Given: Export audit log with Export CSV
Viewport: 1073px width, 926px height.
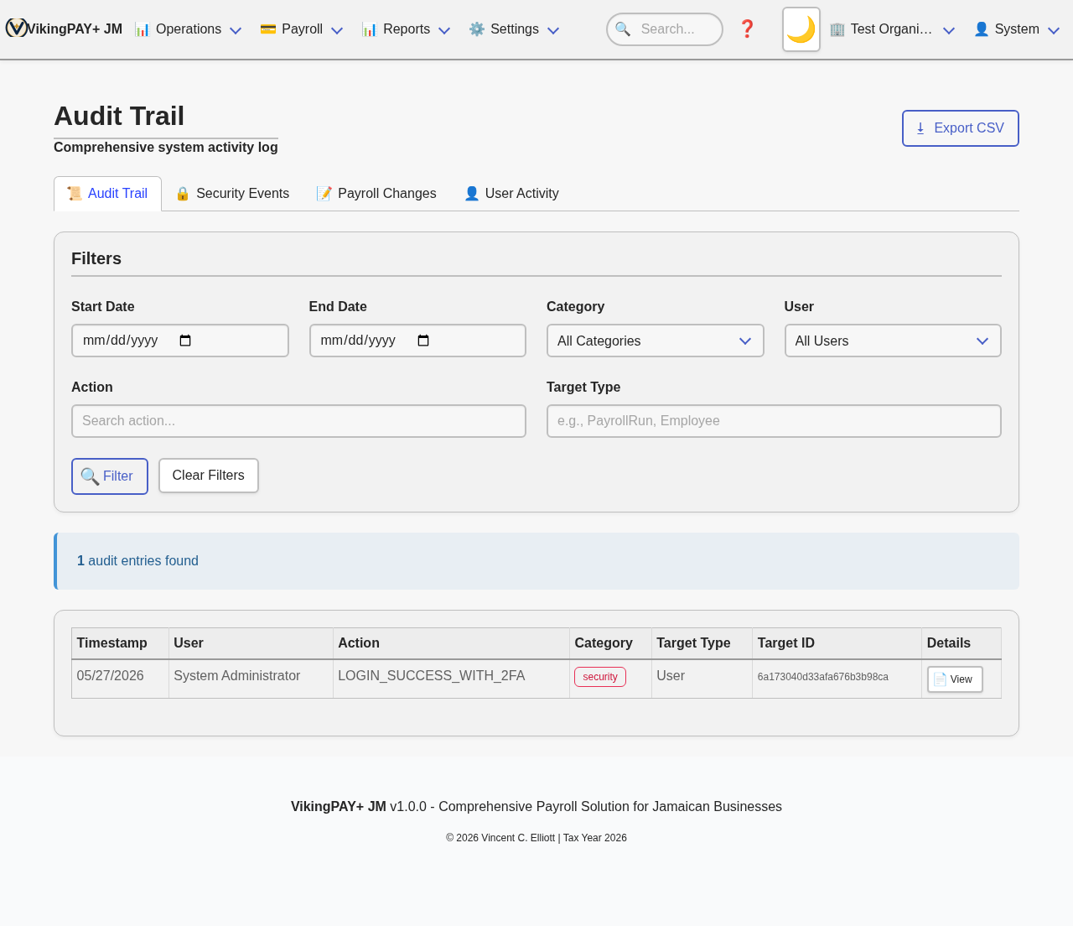Looking at the screenshot, I should pyautogui.click(x=961, y=128).
